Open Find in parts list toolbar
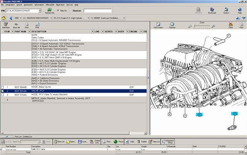 37,25
